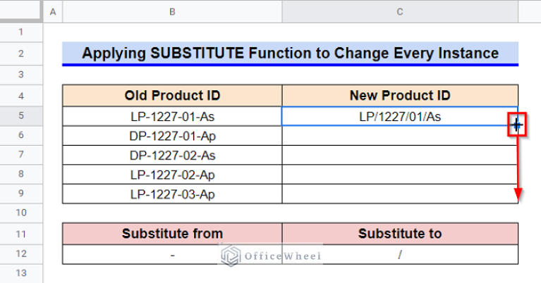
Task: Click the fill handle on cell C5
Action: coord(517,125)
